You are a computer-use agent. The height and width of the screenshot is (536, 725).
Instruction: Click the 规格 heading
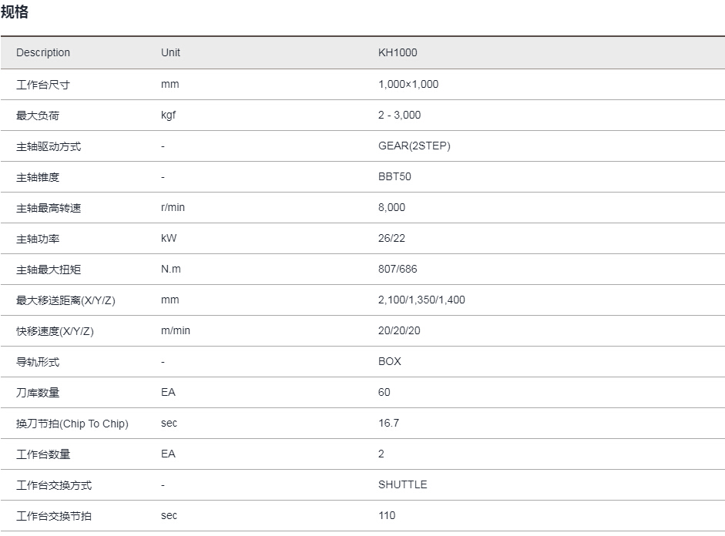15,13
